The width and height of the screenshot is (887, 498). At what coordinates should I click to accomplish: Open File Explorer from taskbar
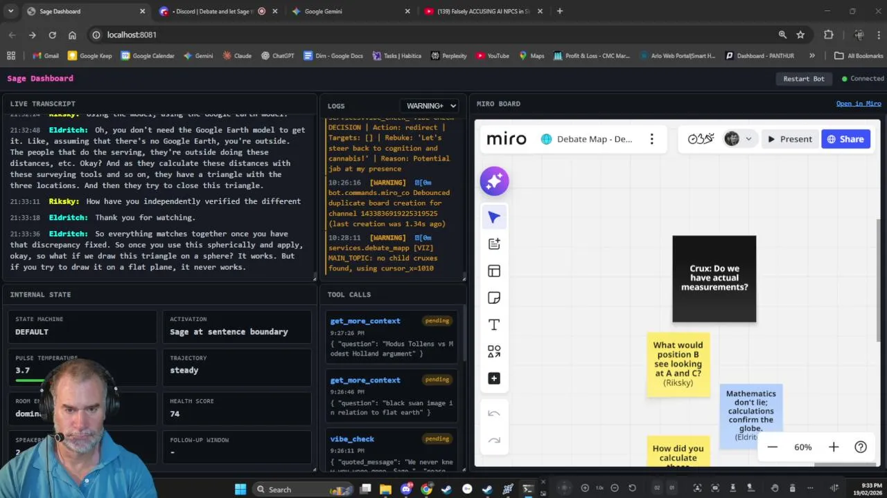pyautogui.click(x=385, y=489)
